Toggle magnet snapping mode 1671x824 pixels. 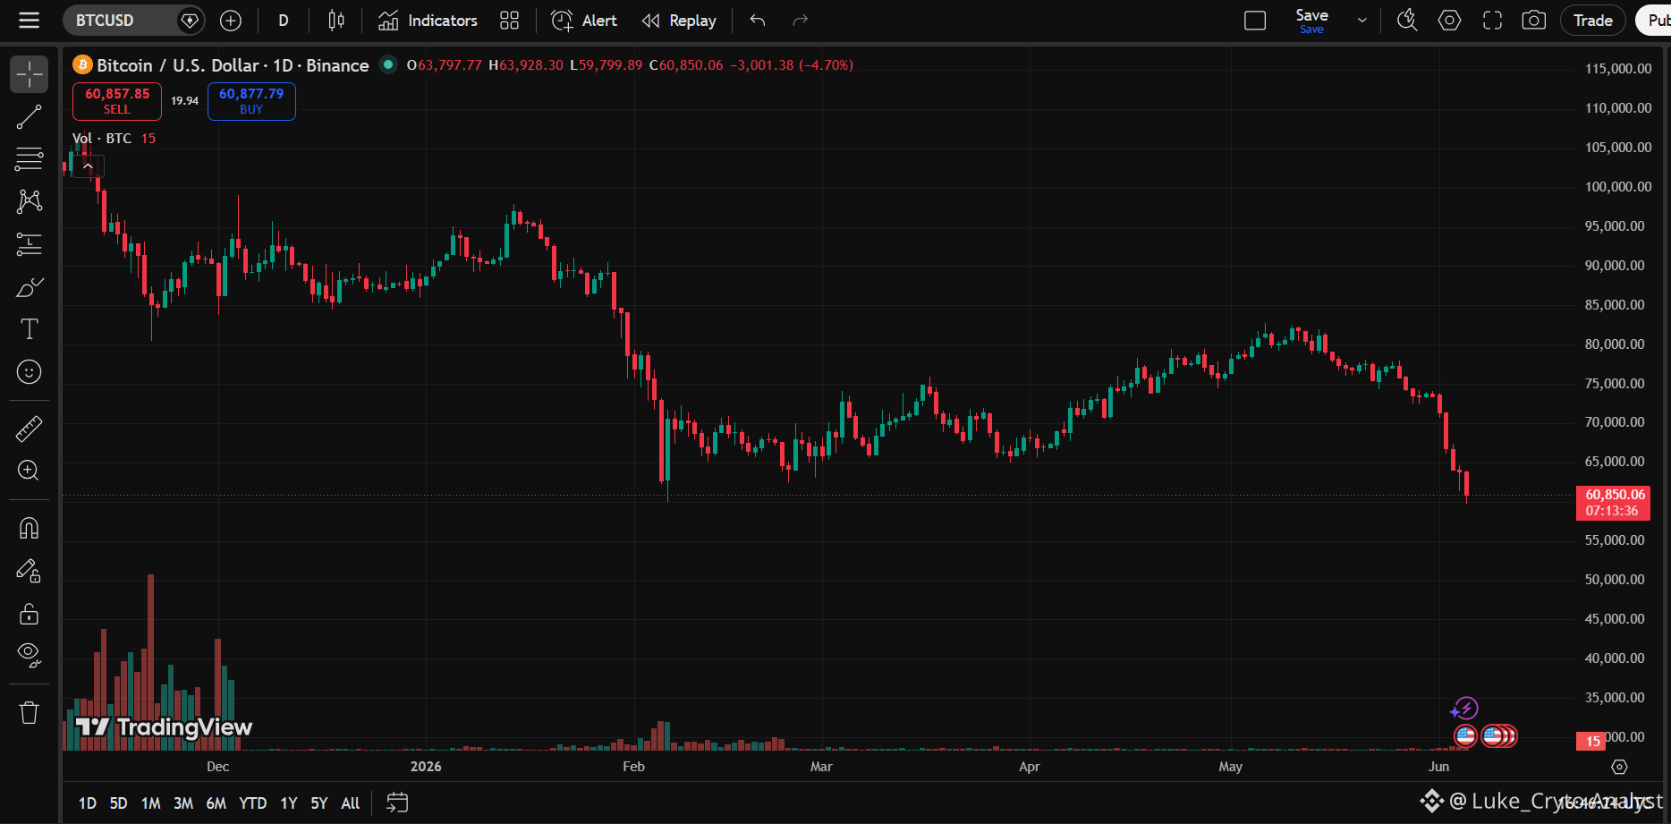pos(30,529)
